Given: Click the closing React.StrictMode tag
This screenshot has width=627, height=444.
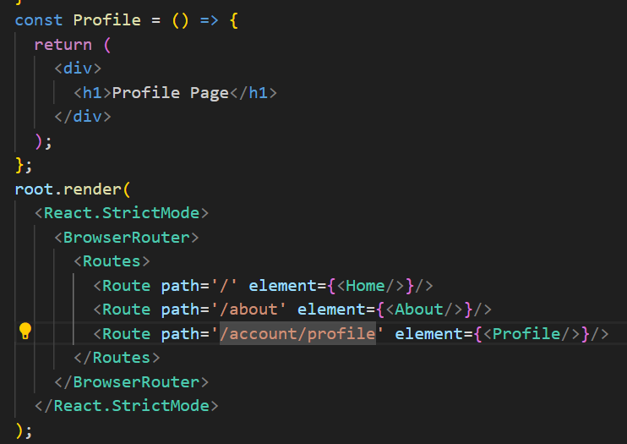Looking at the screenshot, I should (131, 406).
